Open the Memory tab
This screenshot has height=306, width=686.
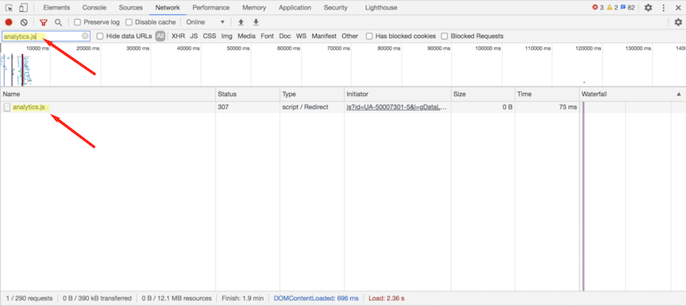(254, 7)
